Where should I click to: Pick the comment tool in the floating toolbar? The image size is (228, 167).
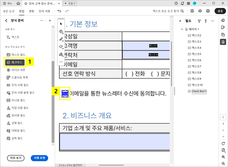pos(61,31)
